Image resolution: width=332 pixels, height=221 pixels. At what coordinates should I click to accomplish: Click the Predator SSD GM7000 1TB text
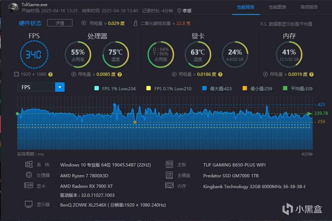pyautogui.click(x=231, y=175)
